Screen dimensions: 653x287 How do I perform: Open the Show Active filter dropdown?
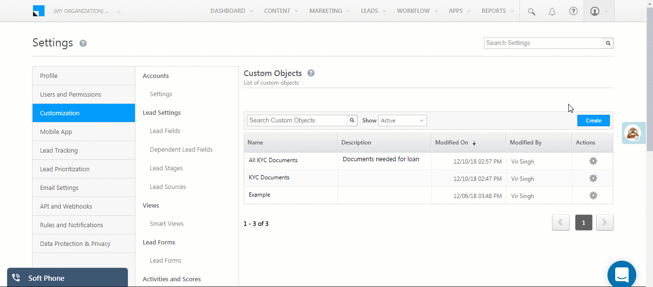[x=402, y=120]
